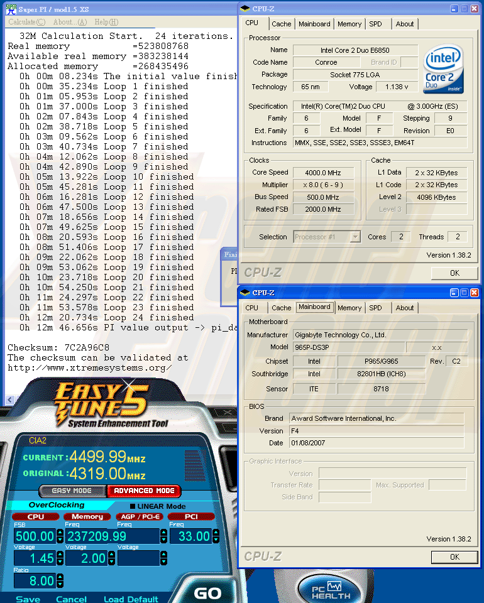Expand the Processor #1 selection dropdown
The height and width of the screenshot is (603, 484).
pos(356,237)
